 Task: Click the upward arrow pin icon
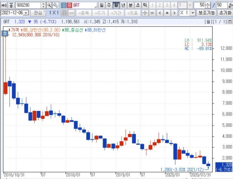pyautogui.click(x=11, y=5)
